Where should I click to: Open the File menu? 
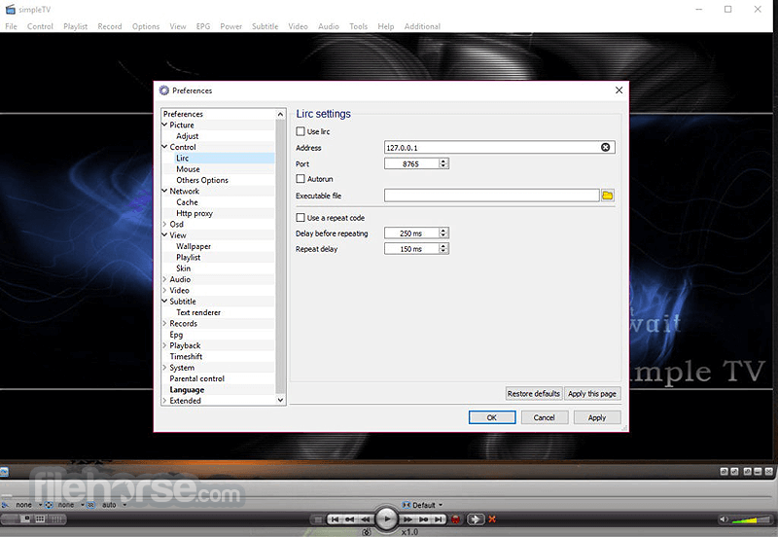click(11, 26)
